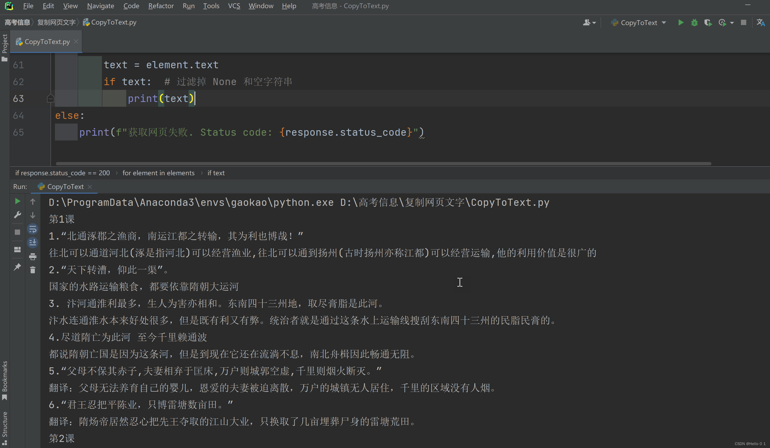This screenshot has width=770, height=448.
Task: Toggle soft-wrap in Run console
Action: click(x=33, y=229)
